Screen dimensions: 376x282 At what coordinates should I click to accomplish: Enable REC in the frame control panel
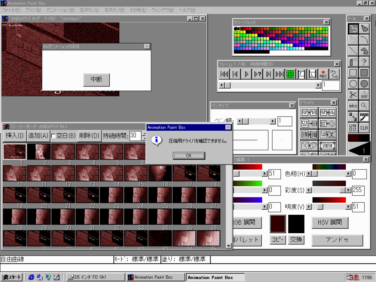[x=323, y=74]
